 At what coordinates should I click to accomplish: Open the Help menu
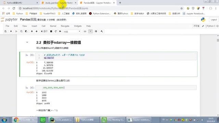click(88, 26)
